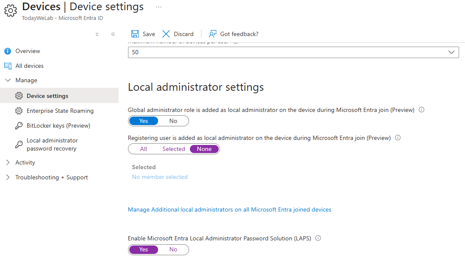
Task: Click the Discard X icon
Action: (x=166, y=34)
